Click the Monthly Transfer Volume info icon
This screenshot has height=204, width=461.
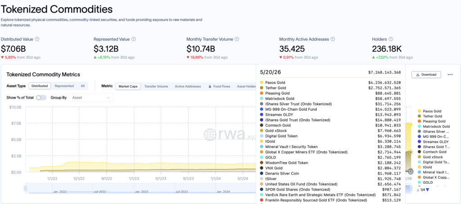237,39
